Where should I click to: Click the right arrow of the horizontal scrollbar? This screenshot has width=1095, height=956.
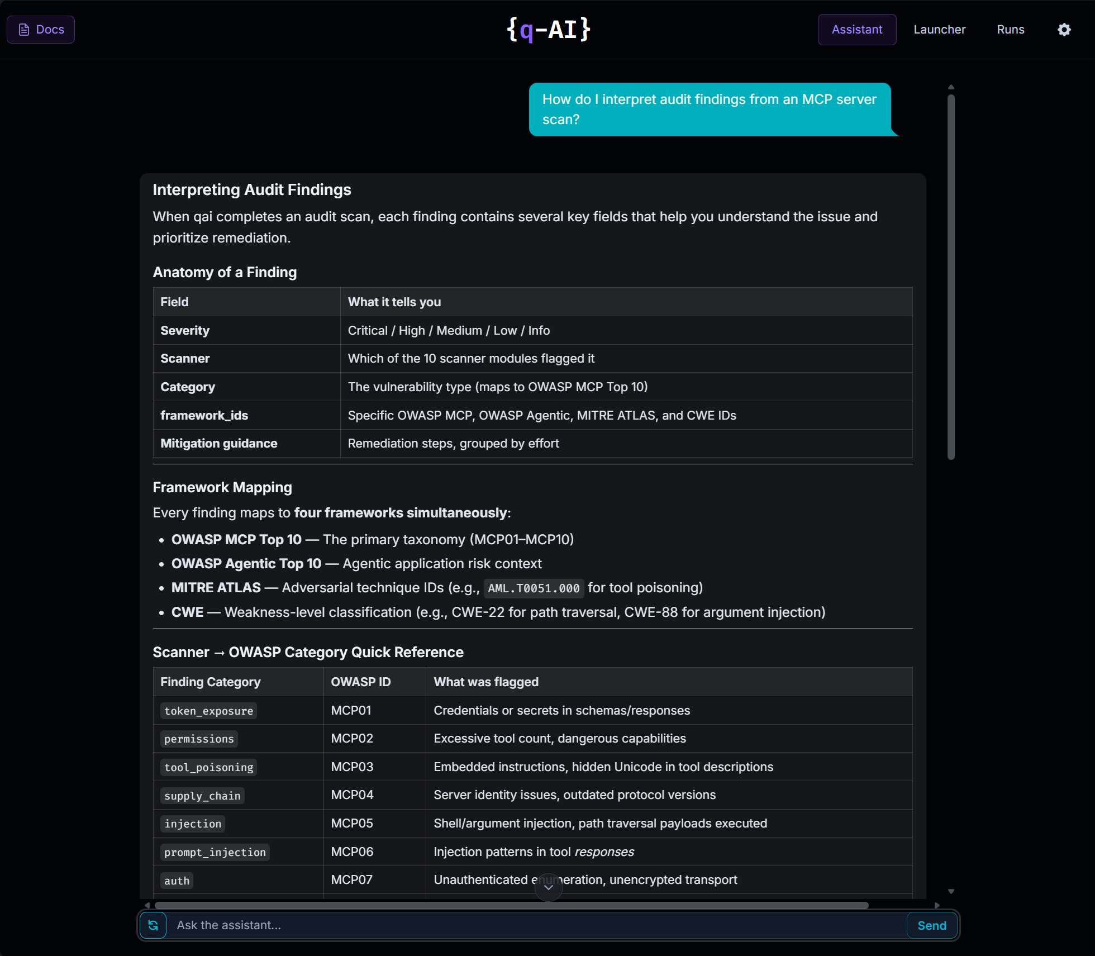[938, 906]
